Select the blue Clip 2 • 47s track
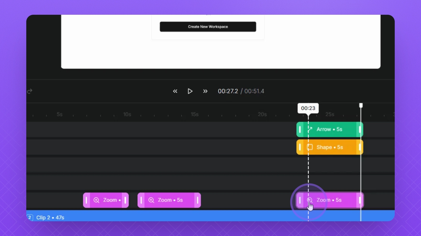The height and width of the screenshot is (236, 421). [x=210, y=216]
